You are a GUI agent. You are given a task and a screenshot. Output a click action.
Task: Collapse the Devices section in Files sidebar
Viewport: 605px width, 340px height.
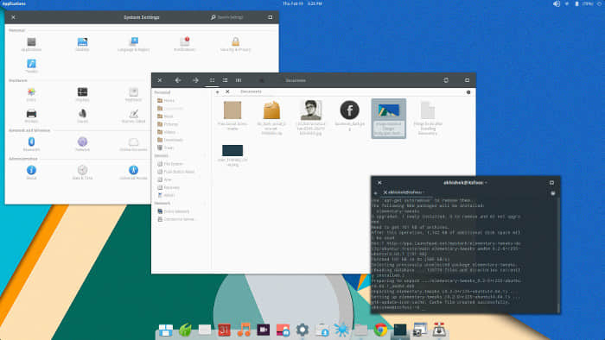(205, 155)
